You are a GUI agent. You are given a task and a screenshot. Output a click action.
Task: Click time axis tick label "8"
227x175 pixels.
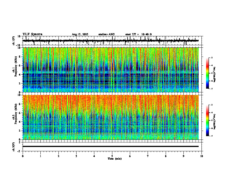(166, 156)
